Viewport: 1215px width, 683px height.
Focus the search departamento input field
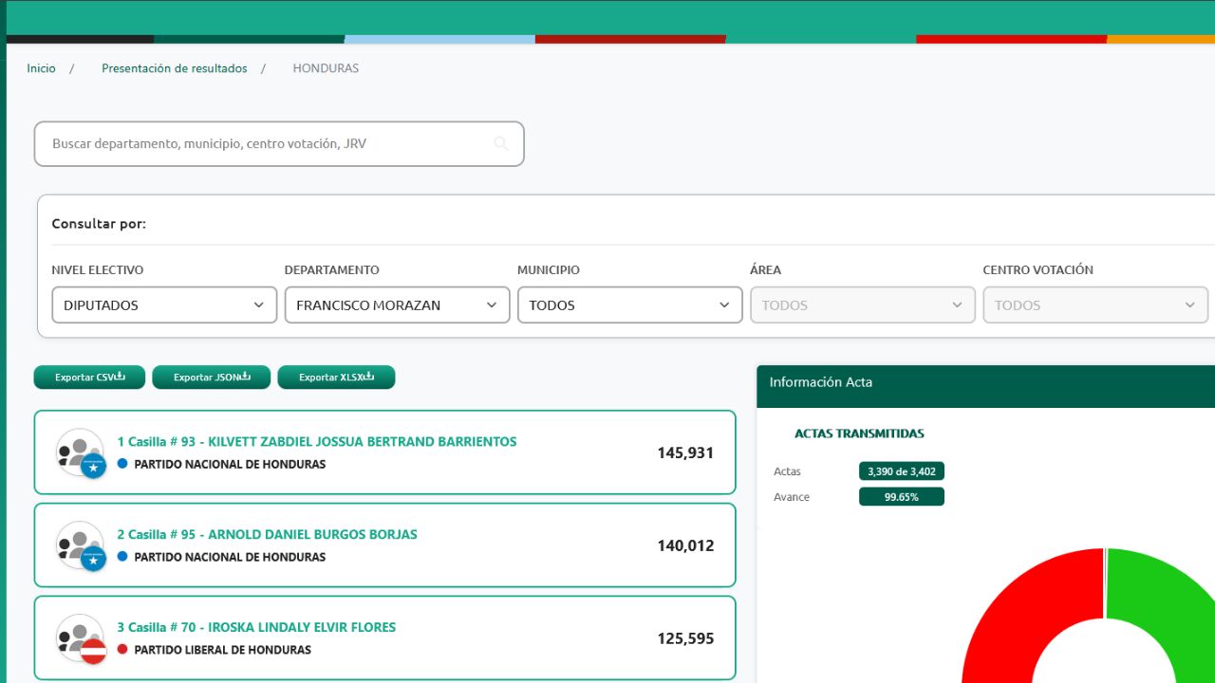266,144
